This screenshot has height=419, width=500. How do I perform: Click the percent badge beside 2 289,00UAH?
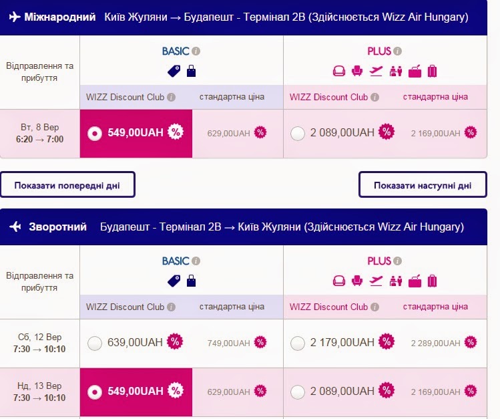(471, 343)
